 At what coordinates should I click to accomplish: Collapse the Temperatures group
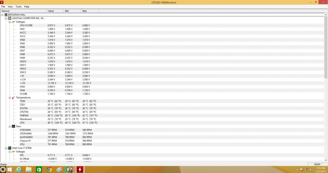tap(10, 98)
